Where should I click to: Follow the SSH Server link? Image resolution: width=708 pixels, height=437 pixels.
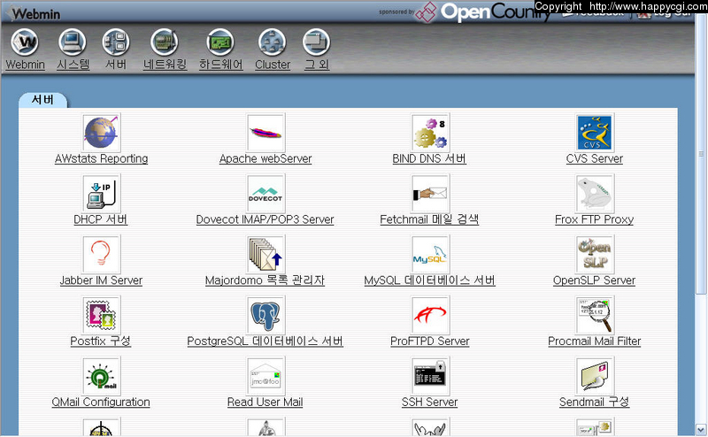430,402
